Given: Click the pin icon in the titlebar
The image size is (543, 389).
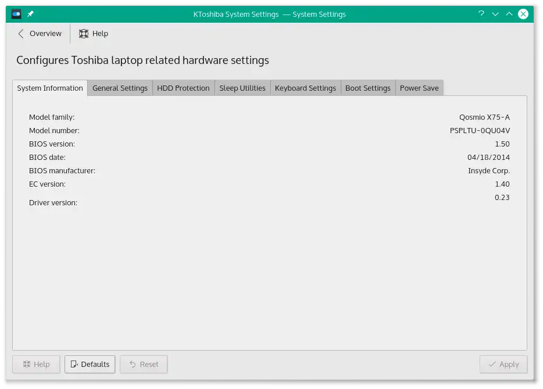Looking at the screenshot, I should click(x=30, y=14).
